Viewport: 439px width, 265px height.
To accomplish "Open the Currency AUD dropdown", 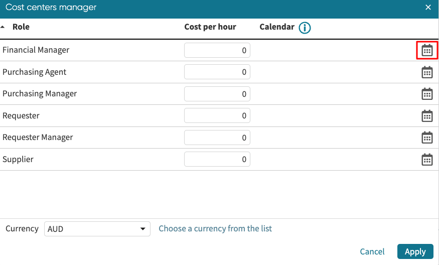I will click(97, 229).
